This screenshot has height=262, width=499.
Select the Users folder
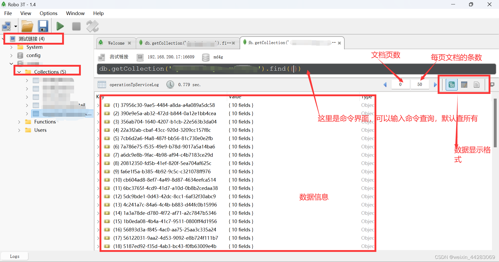pos(40,130)
